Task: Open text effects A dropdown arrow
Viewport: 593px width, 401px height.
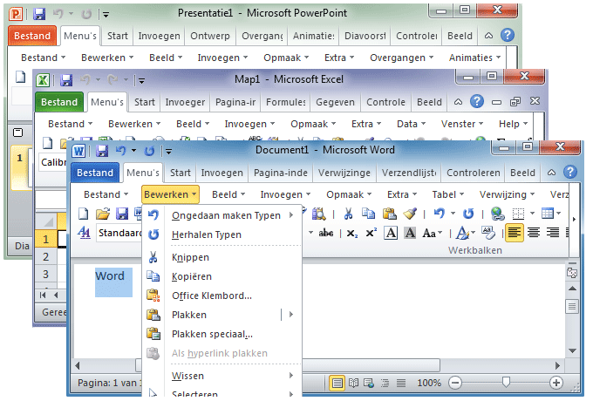Action: point(474,233)
